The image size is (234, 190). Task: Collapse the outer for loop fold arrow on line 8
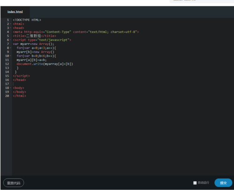click(x=10, y=48)
